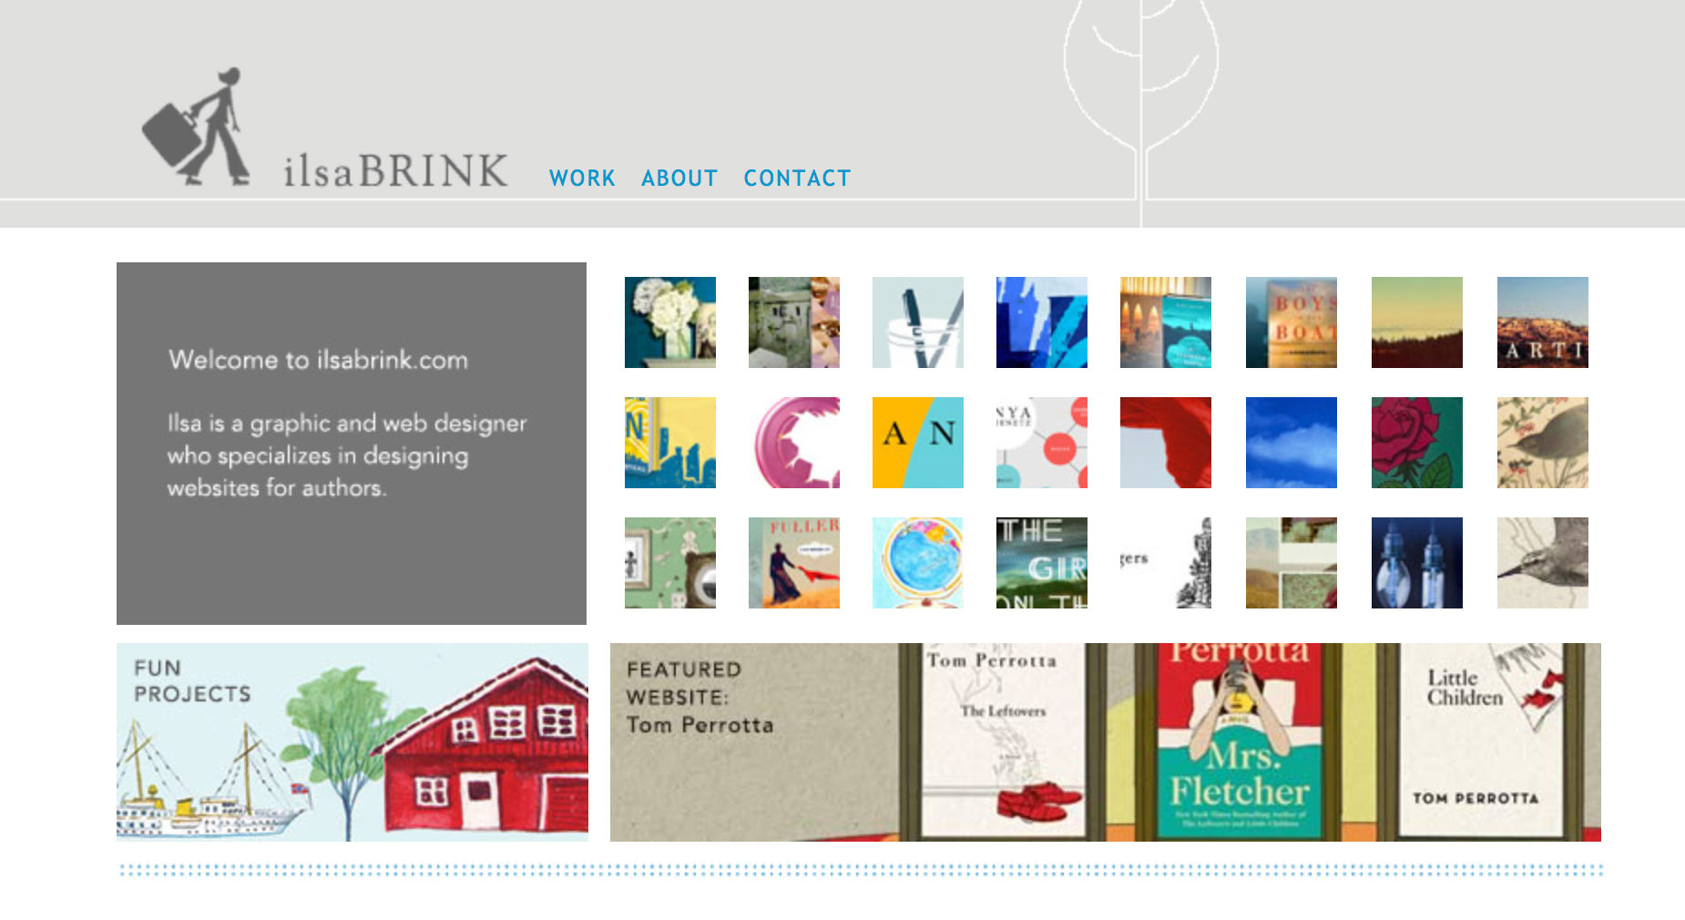
Task: Open the CONTACT link
Action: click(x=797, y=179)
